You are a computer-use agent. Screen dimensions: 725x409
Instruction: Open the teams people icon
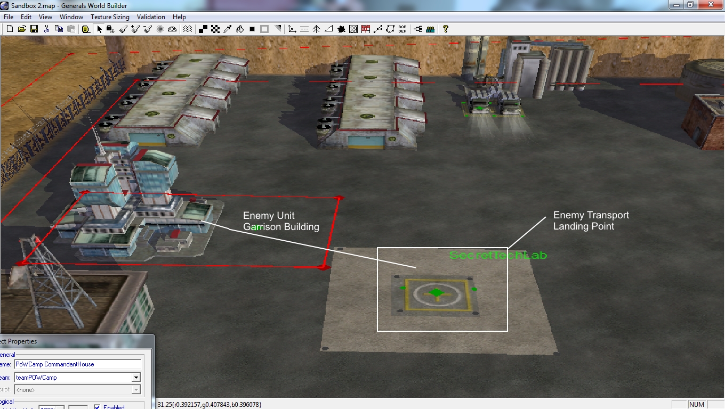coord(430,29)
